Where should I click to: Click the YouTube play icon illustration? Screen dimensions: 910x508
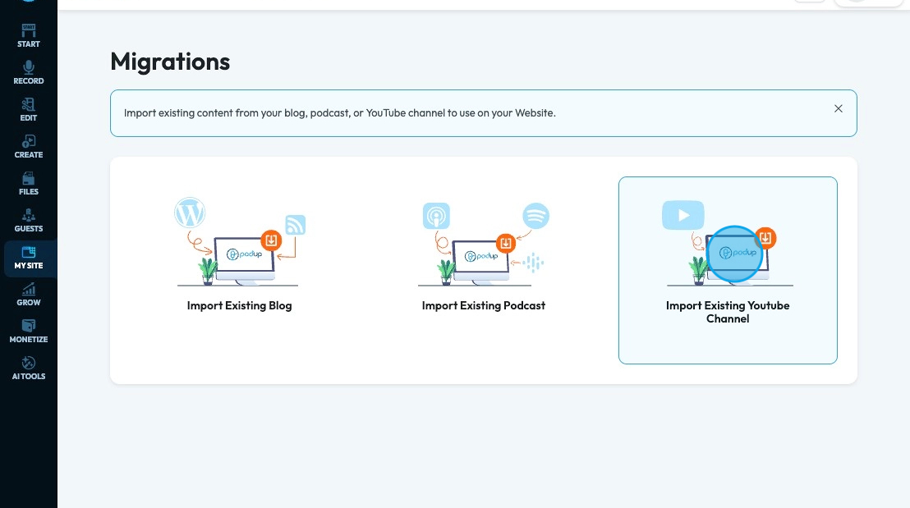[x=683, y=215]
